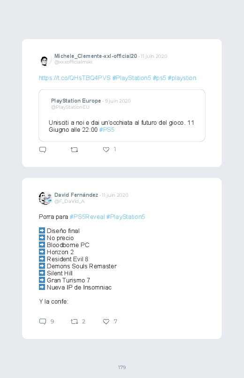
Task: Like the Michele_Clemente tweet with heart icon
Action: pyautogui.click(x=106, y=150)
